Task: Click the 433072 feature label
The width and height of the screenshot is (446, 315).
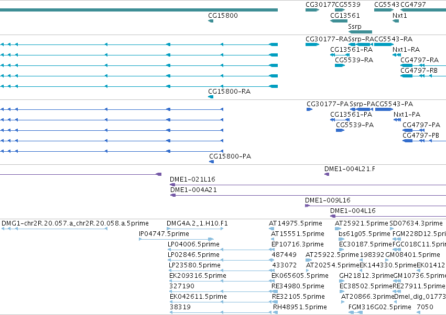Action: [284, 265]
